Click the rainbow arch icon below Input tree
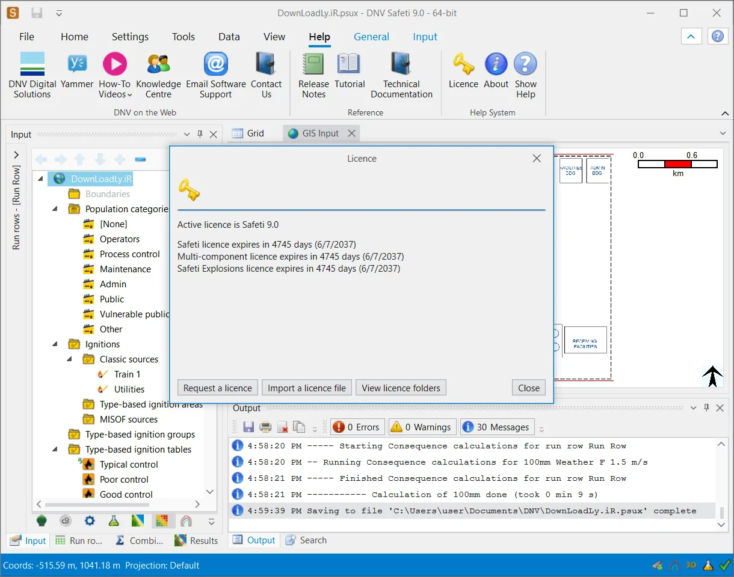 click(186, 521)
